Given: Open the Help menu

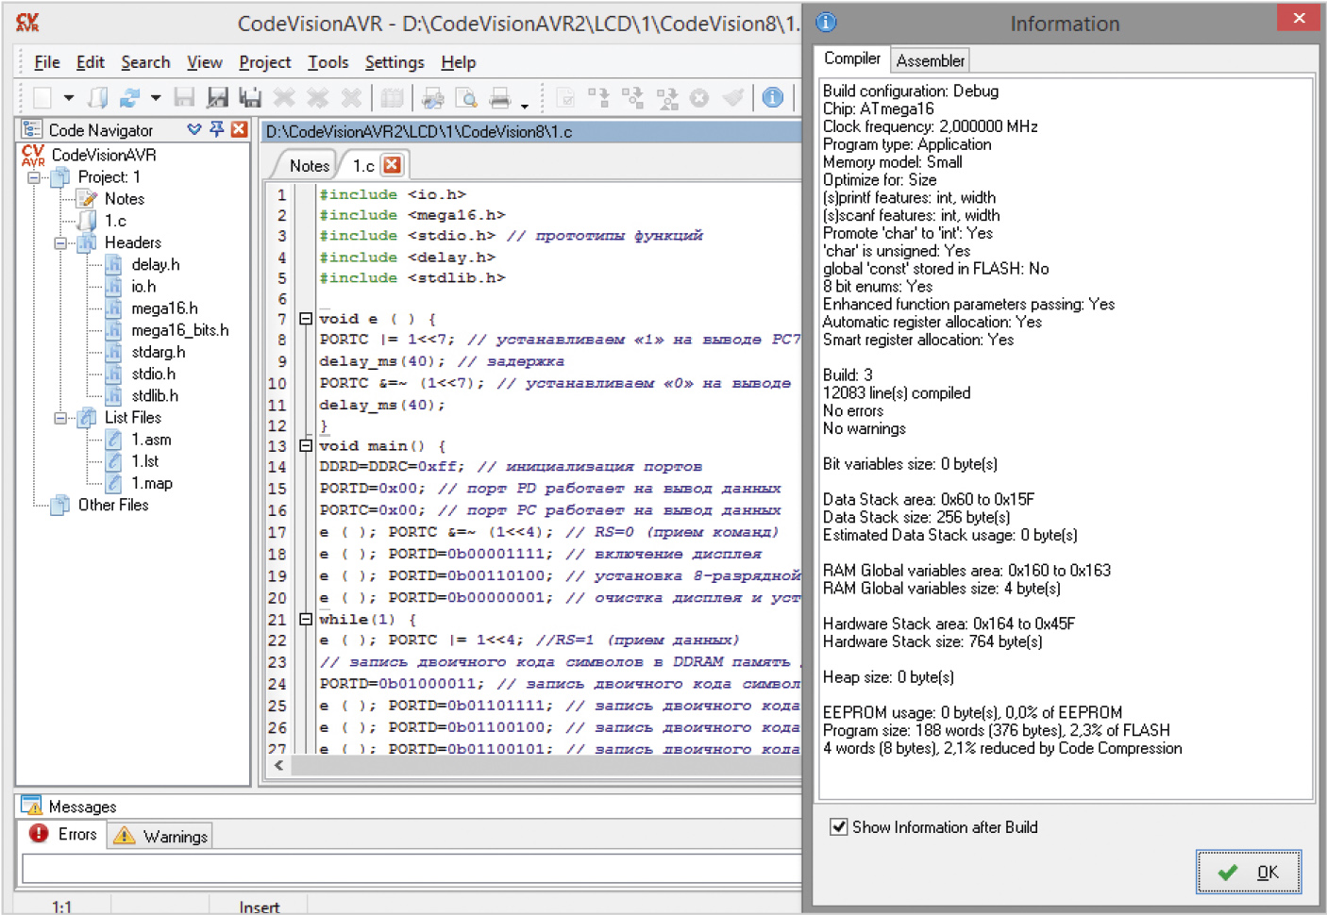Looking at the screenshot, I should coord(459,62).
